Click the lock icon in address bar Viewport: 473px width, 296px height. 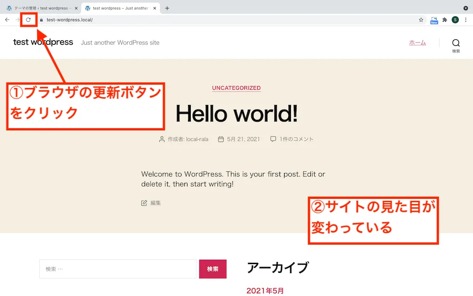pyautogui.click(x=41, y=19)
